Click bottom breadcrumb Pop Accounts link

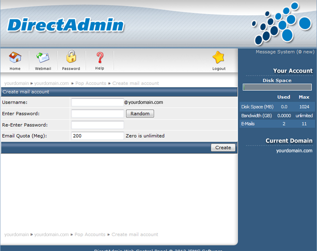click(90, 234)
